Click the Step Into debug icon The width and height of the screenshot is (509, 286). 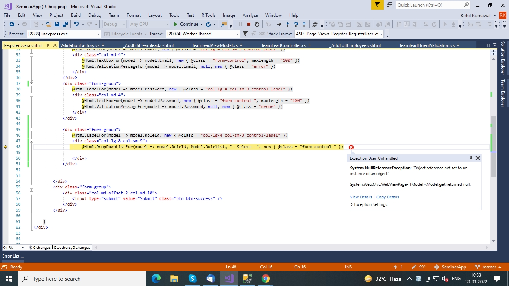(287, 24)
